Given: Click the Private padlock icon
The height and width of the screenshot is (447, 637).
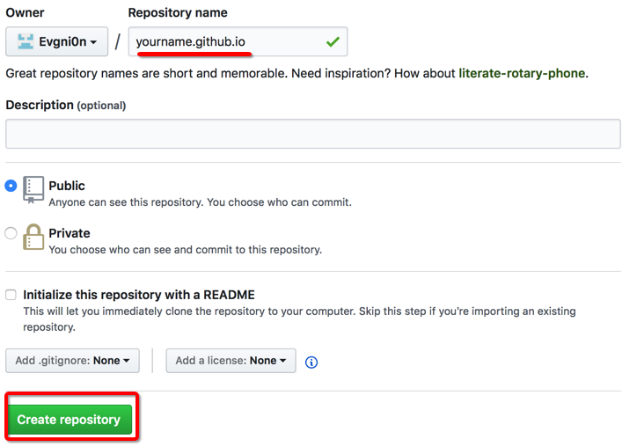Looking at the screenshot, I should coord(33,237).
